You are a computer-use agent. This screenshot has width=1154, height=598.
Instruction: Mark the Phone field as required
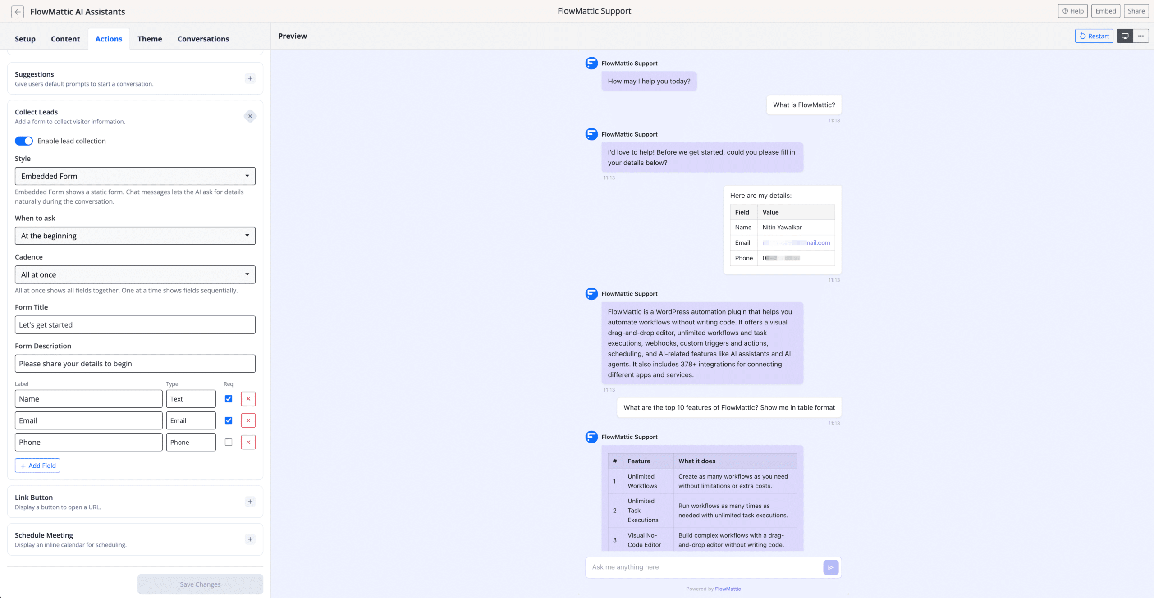click(229, 442)
